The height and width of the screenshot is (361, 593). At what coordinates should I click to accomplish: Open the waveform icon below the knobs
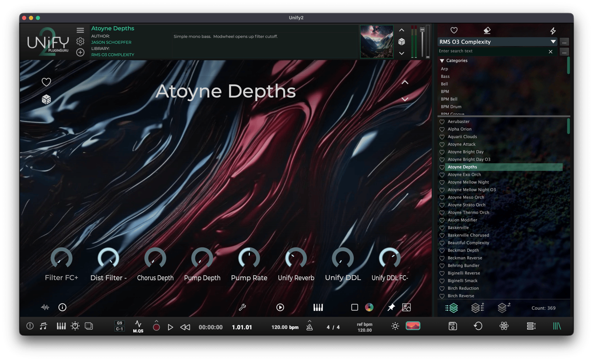[x=45, y=307]
